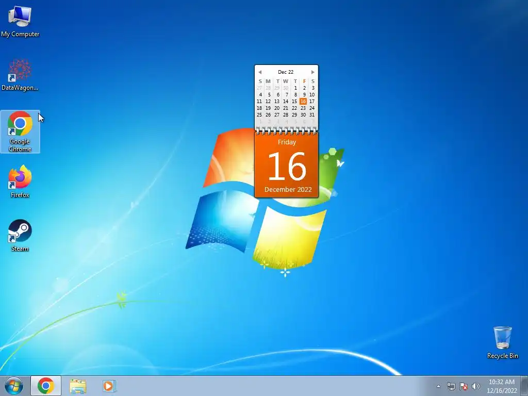Click the Show Desktop strip beside the clock
Screen dimensions: 528x396
[524, 386]
